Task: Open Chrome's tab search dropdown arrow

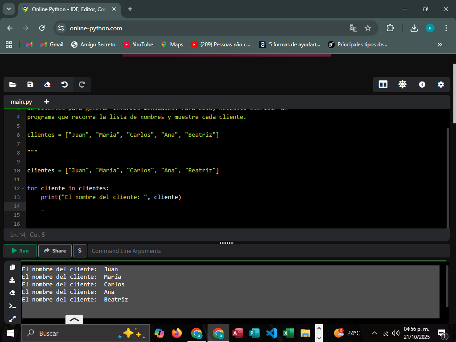Action: point(8,9)
